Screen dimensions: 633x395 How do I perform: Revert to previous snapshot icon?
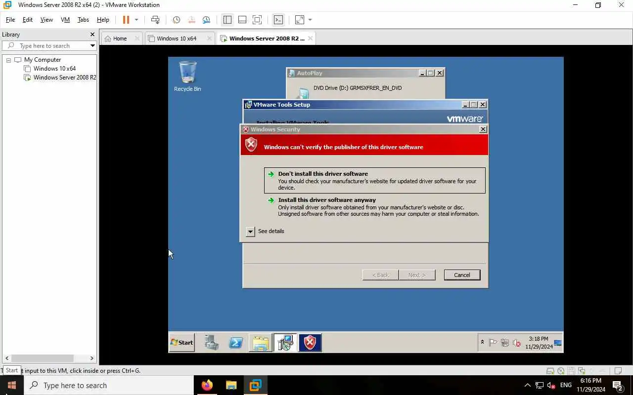191,20
